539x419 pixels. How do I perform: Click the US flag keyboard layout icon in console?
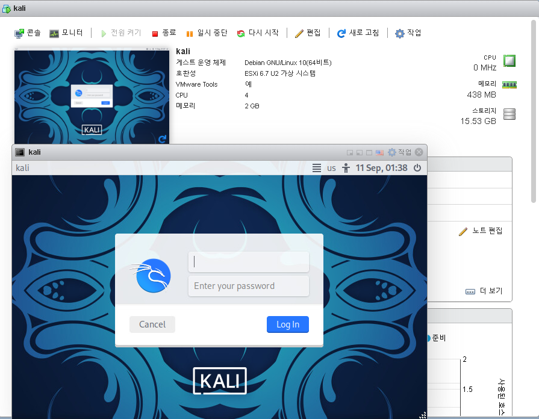click(x=379, y=153)
